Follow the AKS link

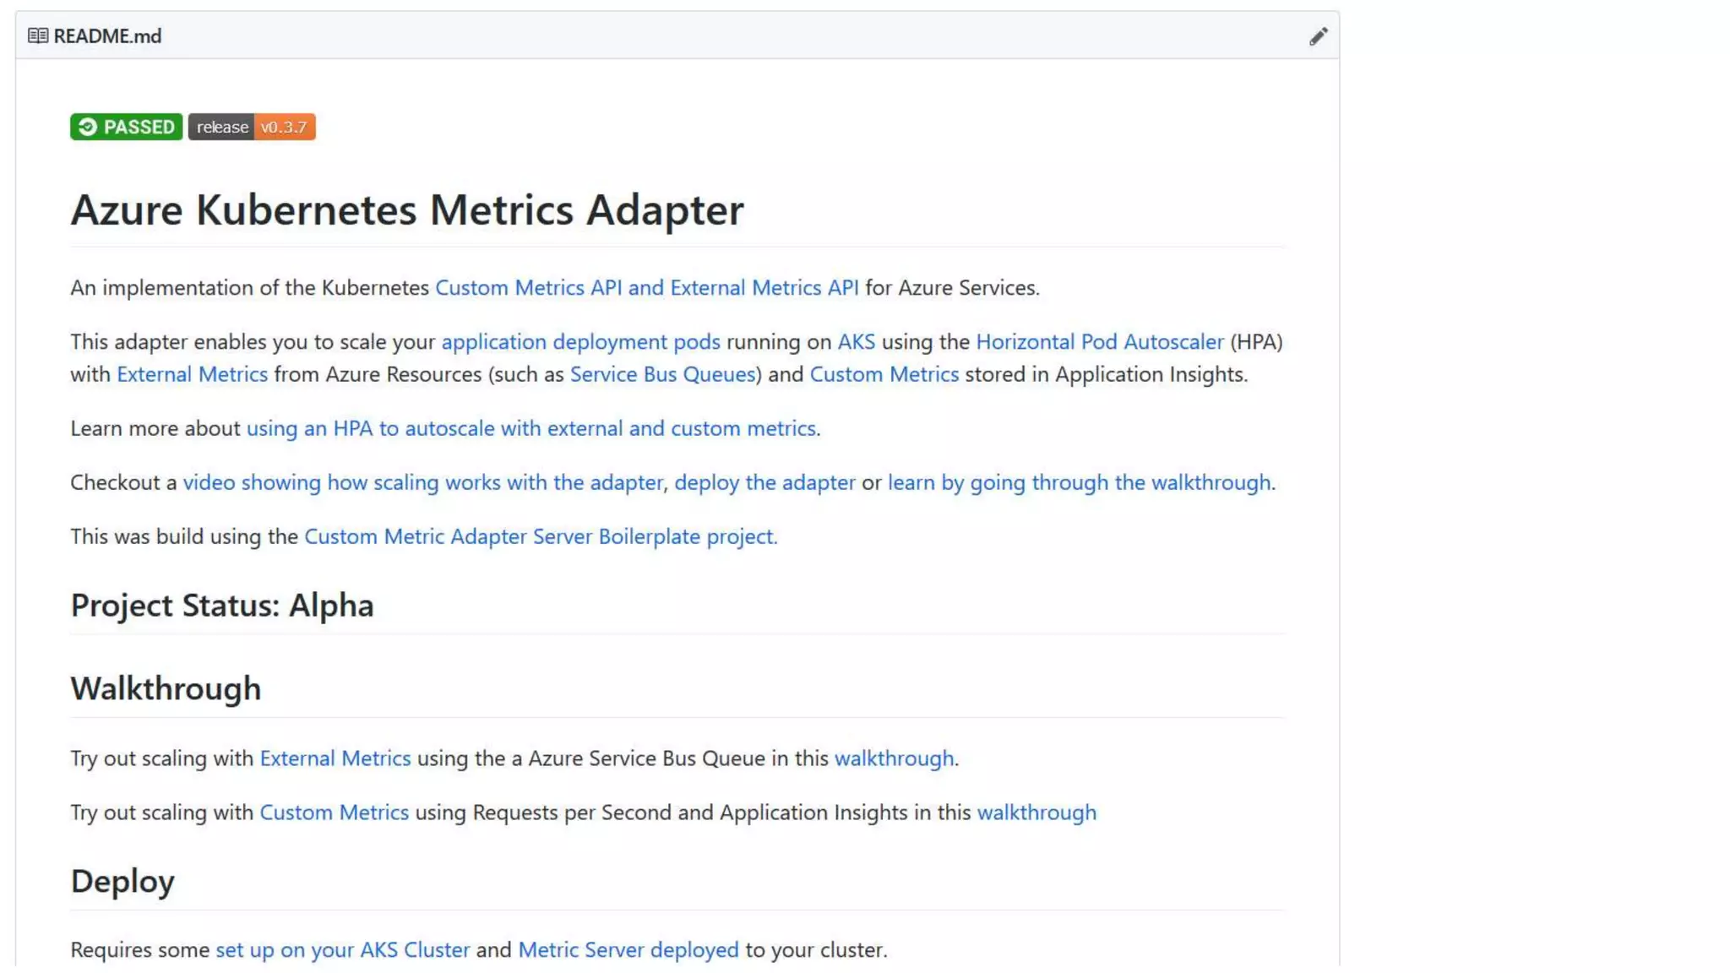pyautogui.click(x=856, y=342)
